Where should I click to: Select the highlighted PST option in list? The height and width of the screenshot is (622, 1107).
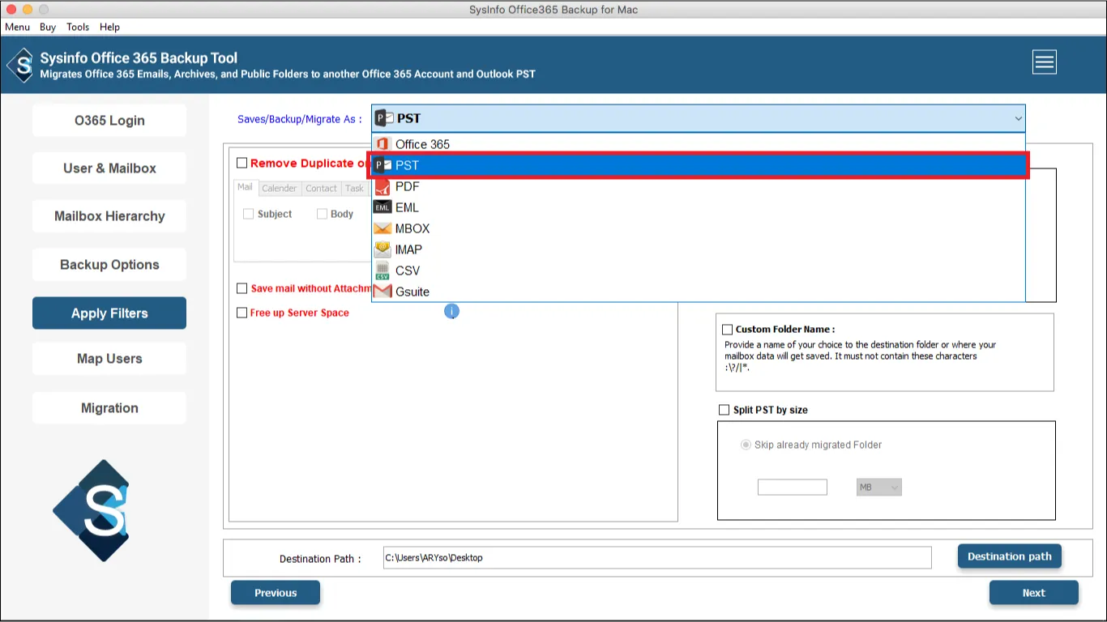coord(697,165)
